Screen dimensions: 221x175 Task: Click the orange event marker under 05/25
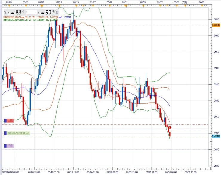tap(143, 6)
